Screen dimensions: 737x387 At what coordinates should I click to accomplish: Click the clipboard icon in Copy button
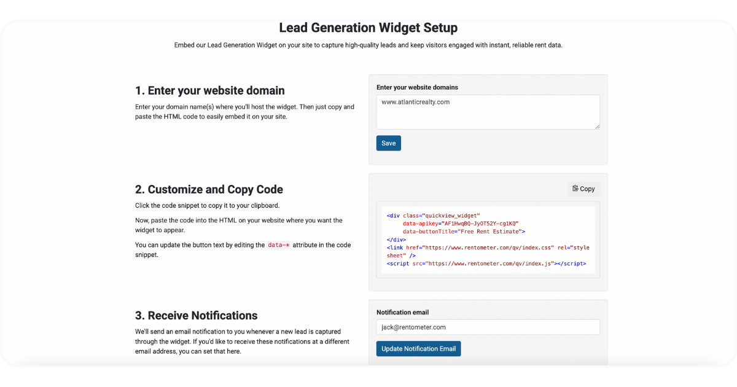click(x=575, y=189)
